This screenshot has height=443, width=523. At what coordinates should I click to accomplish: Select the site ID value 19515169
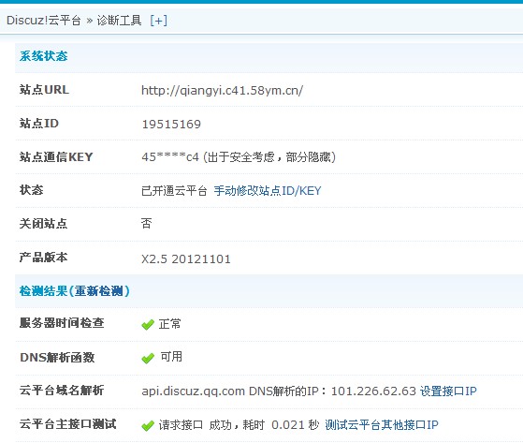click(x=171, y=125)
